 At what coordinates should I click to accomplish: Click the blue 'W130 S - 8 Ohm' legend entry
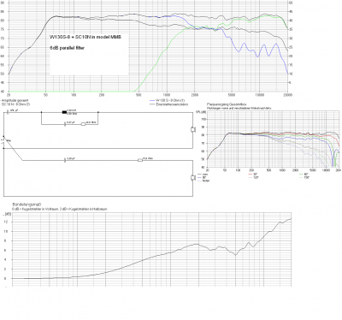pyautogui.click(x=167, y=101)
